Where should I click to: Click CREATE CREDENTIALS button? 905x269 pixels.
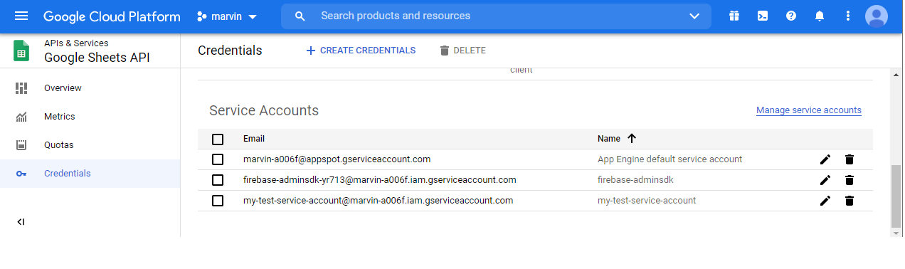361,51
